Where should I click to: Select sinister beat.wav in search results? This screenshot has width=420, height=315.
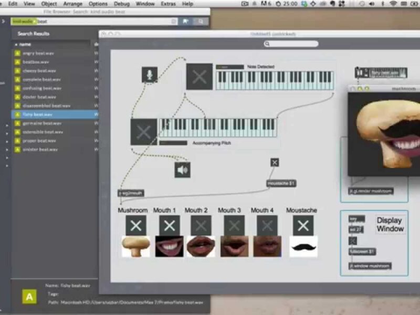coord(40,150)
